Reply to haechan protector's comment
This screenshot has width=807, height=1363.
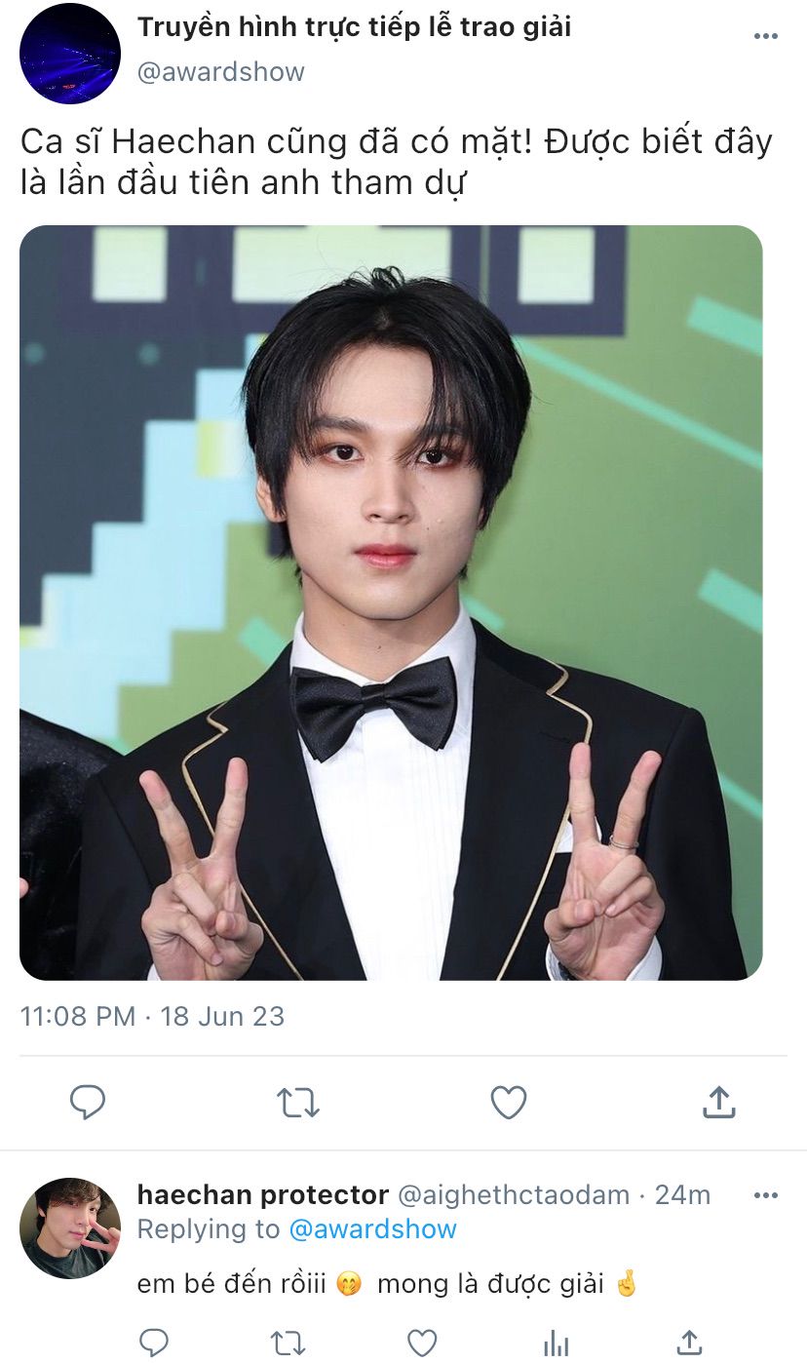click(x=153, y=1343)
